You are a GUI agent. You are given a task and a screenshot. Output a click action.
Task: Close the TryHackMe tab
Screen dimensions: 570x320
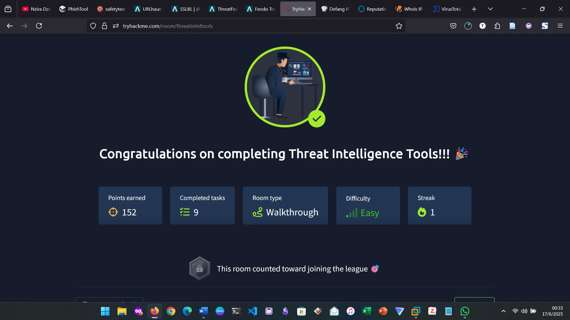(309, 9)
